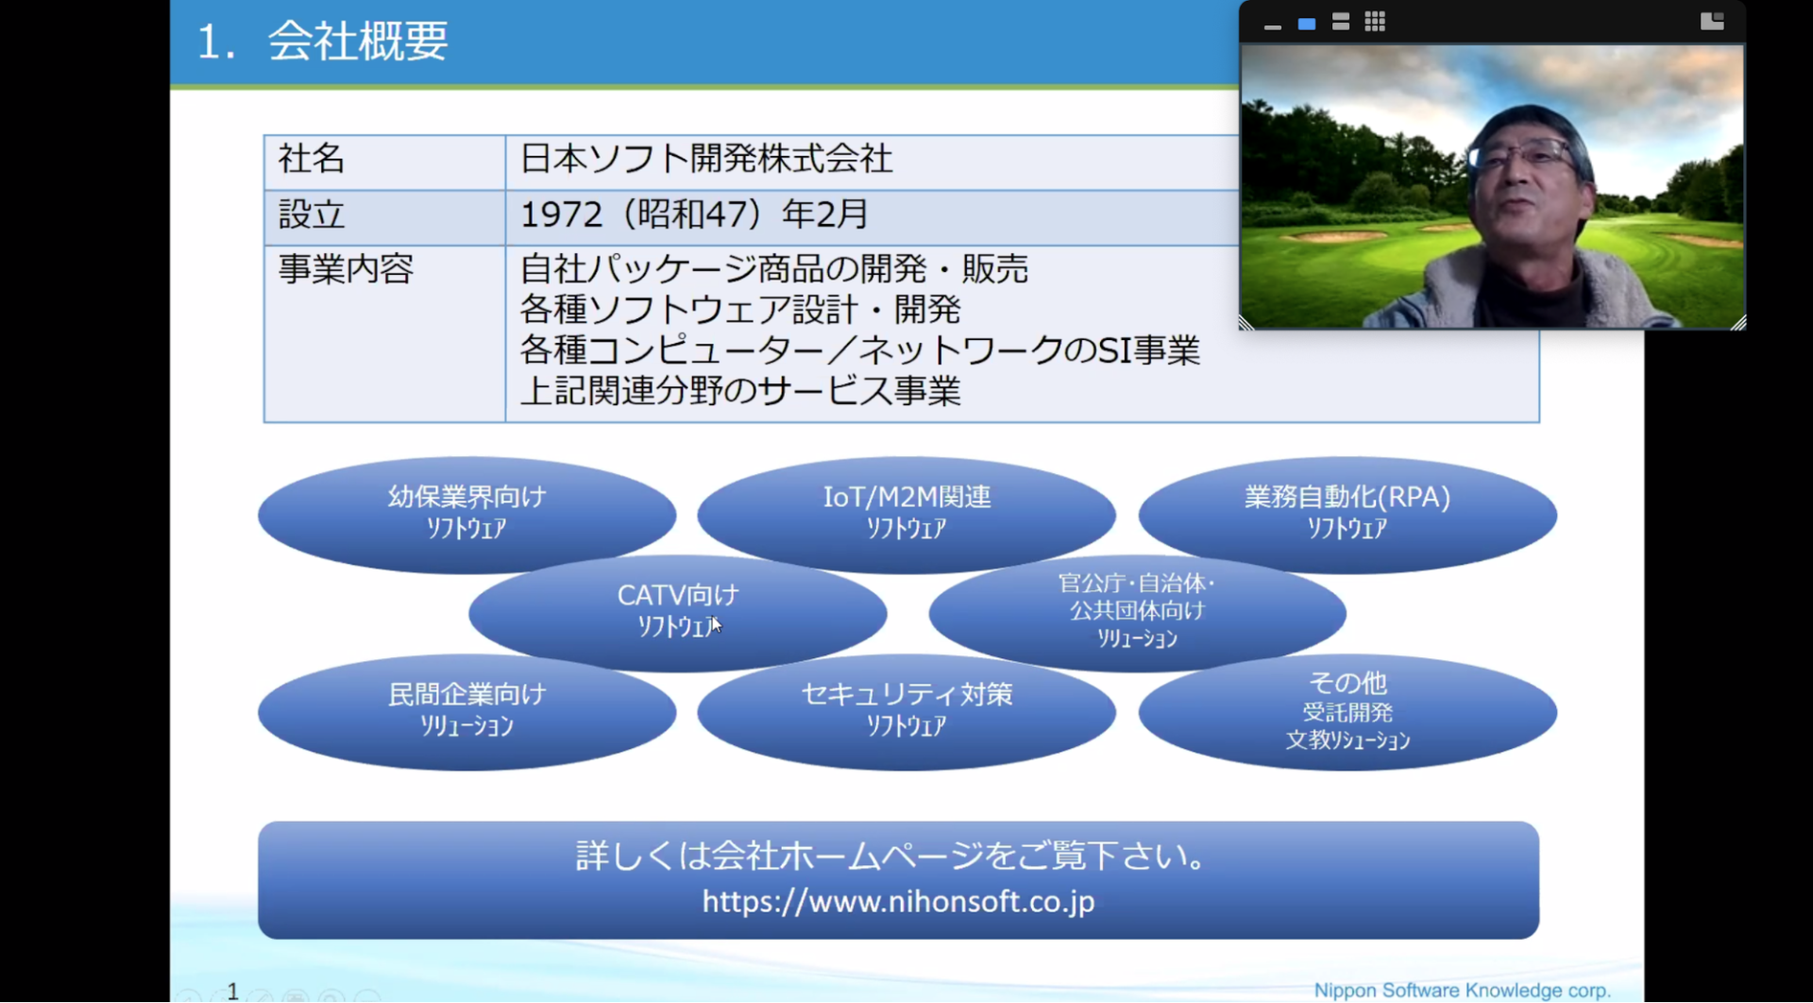Screen dimensions: 1813x1003
Task: Click the line 各種ソフトウェア設計・開発
Action: coord(740,310)
